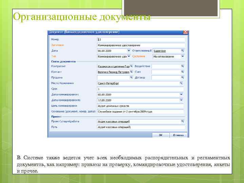The width and height of the screenshot is (244, 183).
Task: Open lookup icon for Счет field
Action: pos(182,72)
